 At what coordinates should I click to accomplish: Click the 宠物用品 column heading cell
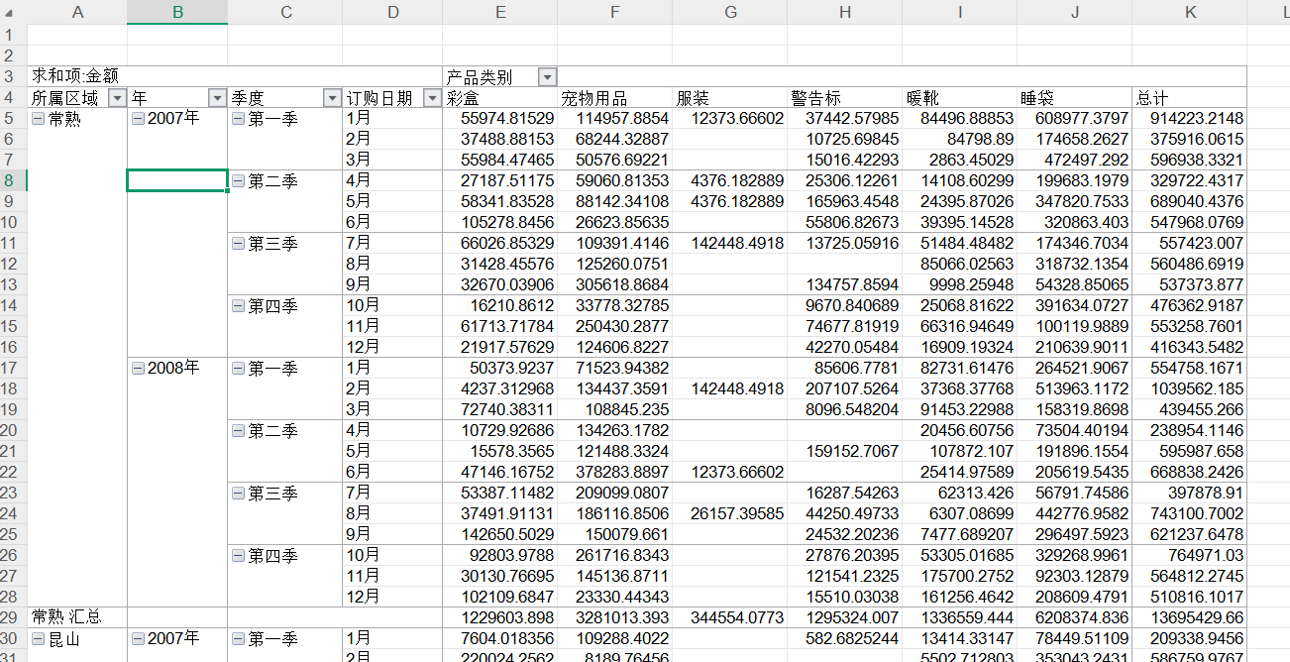point(614,98)
